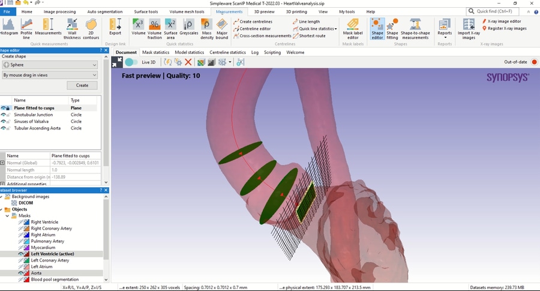Open the Surface tools ribbon tab

click(x=146, y=12)
